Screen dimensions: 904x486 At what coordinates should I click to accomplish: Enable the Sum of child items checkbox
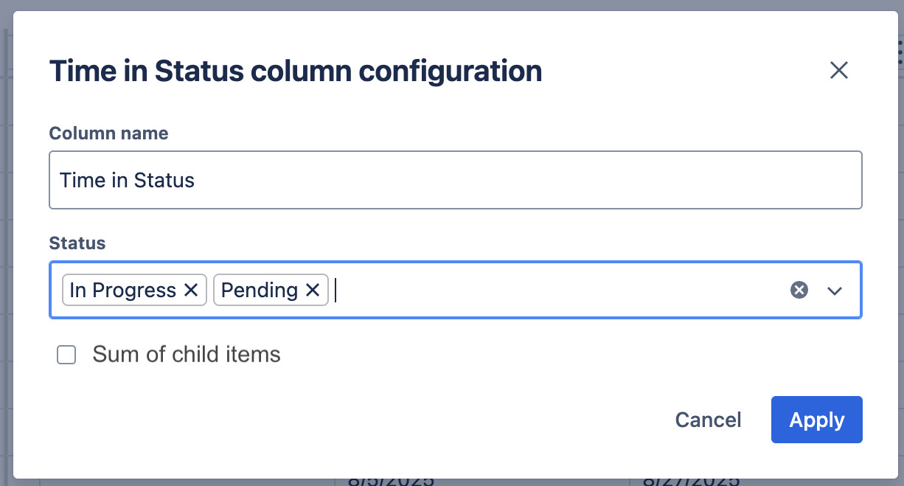click(x=67, y=355)
